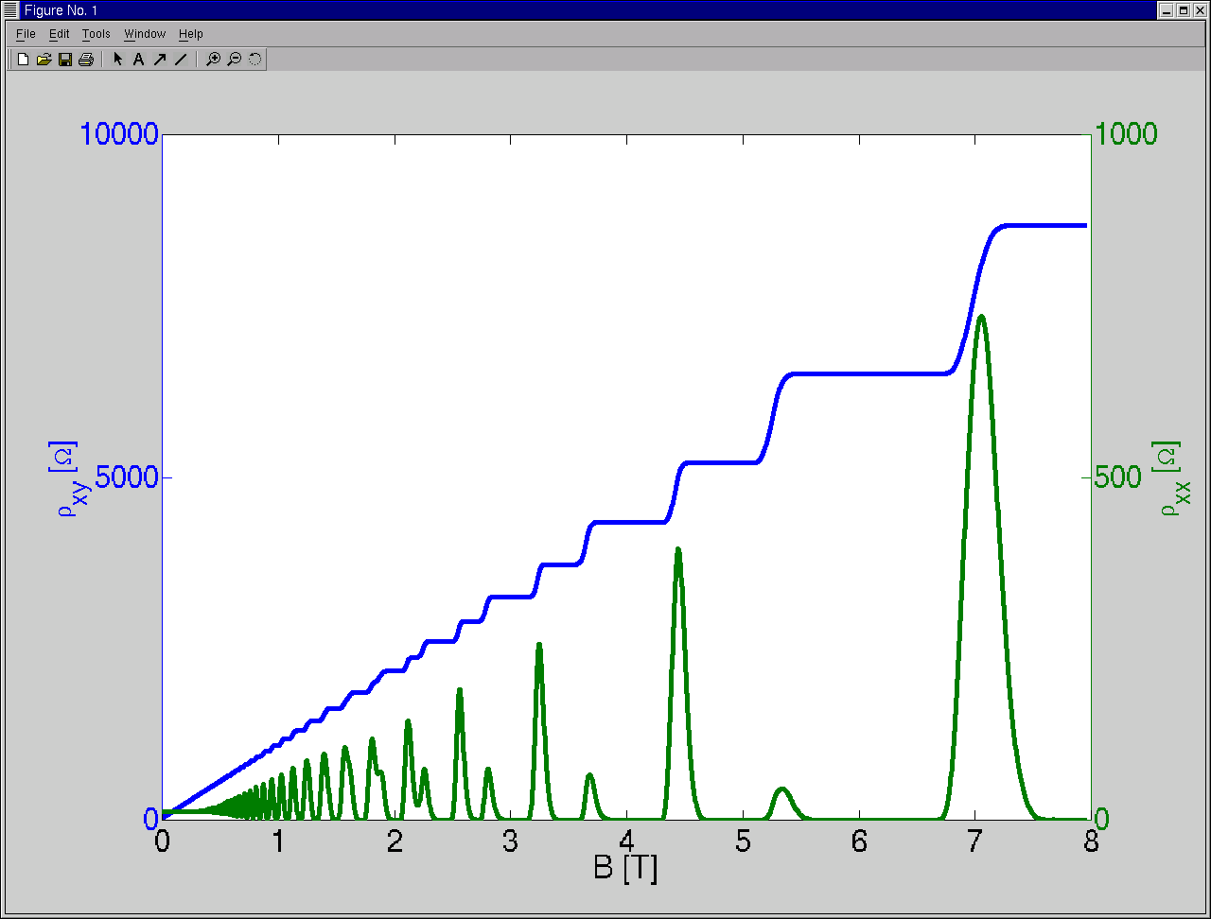Screen dimensions: 1211x919
Task: Toggle the Zoom In magnifier tool
Action: (214, 60)
